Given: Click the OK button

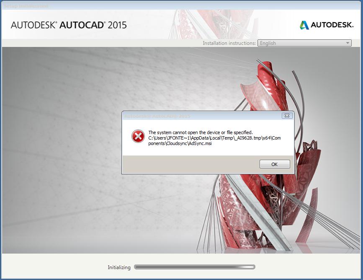Looking at the screenshot, I should pyautogui.click(x=275, y=164).
